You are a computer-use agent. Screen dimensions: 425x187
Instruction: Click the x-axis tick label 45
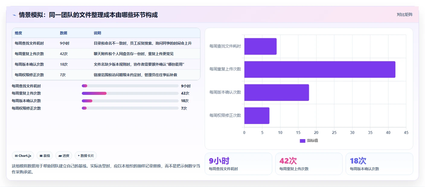click(x=406, y=132)
